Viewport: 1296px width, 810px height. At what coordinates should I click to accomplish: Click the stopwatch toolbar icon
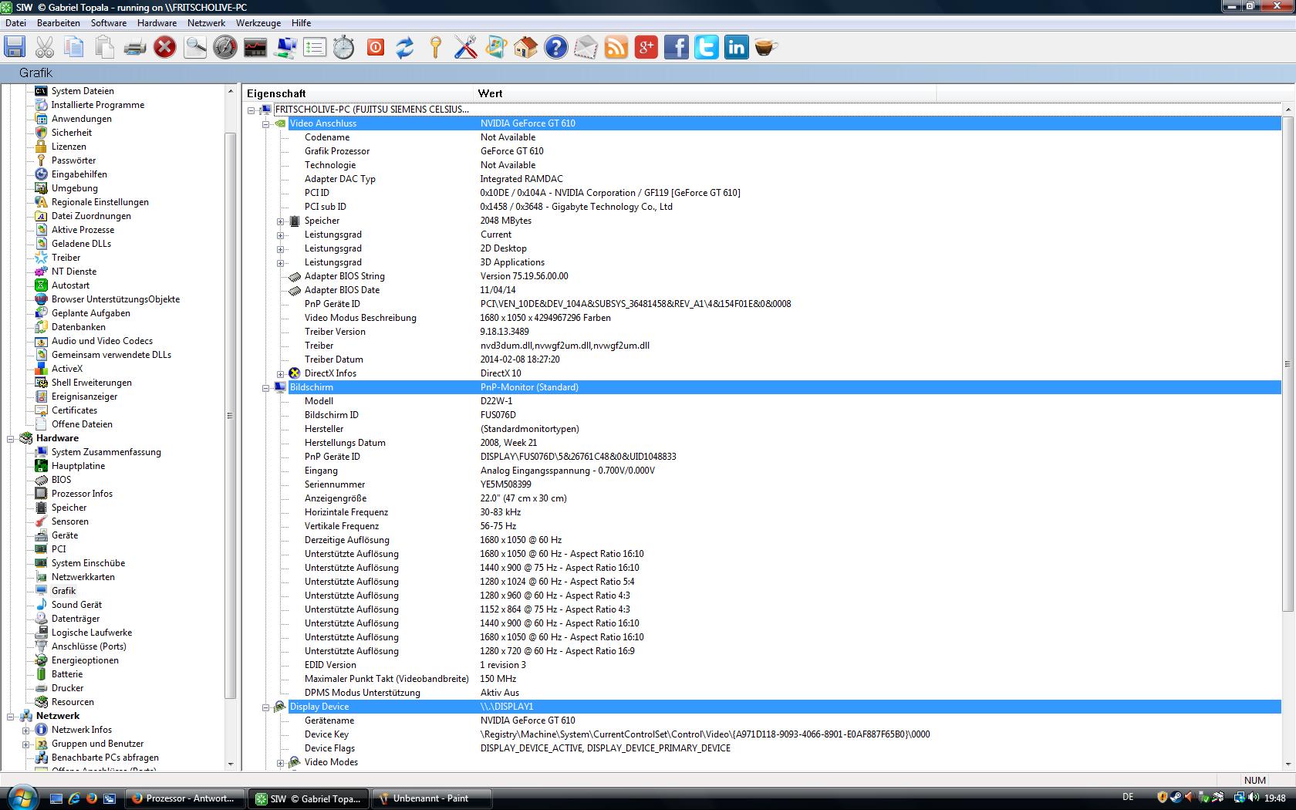tap(344, 47)
